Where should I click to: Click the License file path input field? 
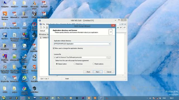(80, 57)
